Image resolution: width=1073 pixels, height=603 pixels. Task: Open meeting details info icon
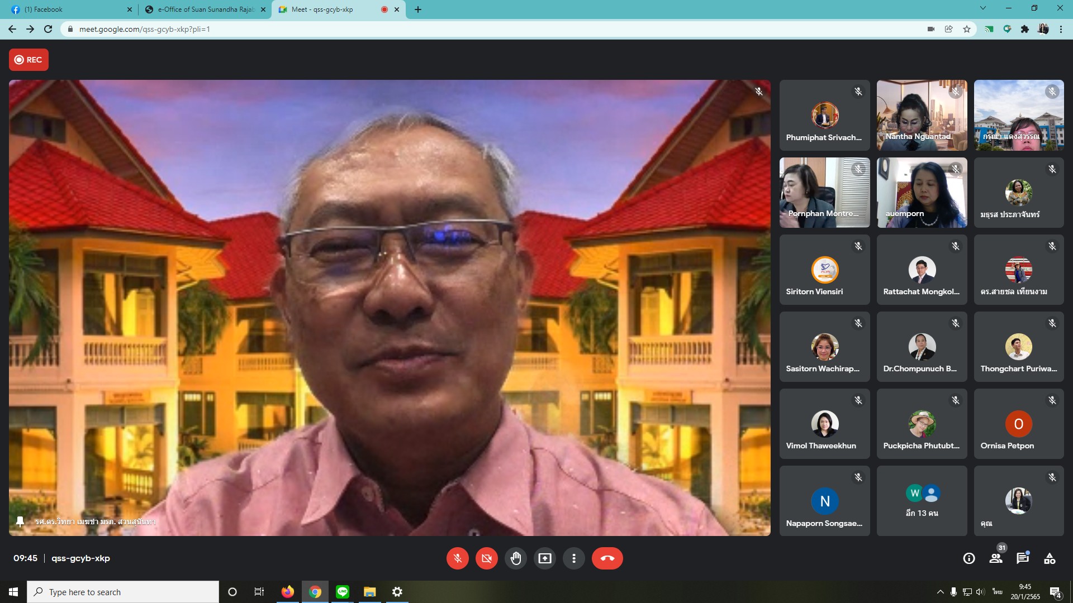click(969, 558)
